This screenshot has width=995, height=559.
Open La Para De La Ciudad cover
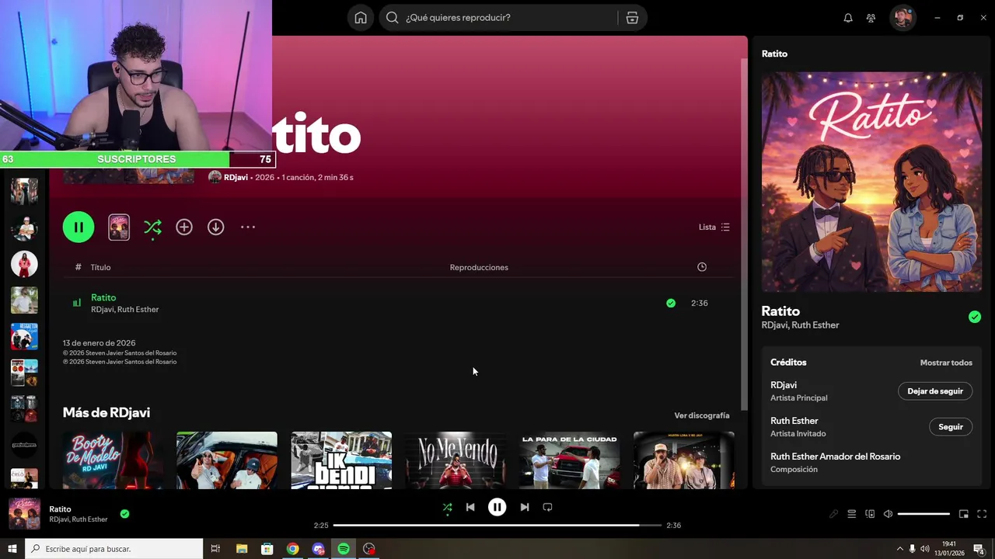click(x=570, y=460)
